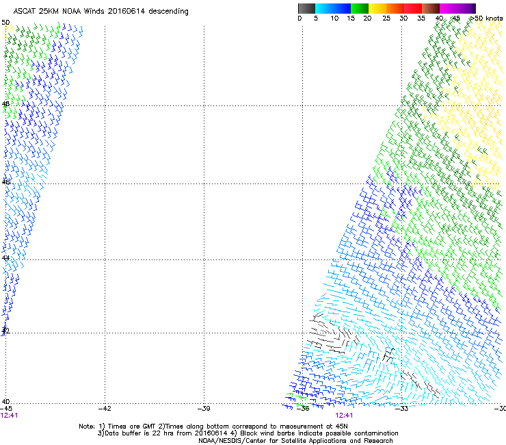
Task: Click the magenta 40-45 knots color band
Action: 449,8
